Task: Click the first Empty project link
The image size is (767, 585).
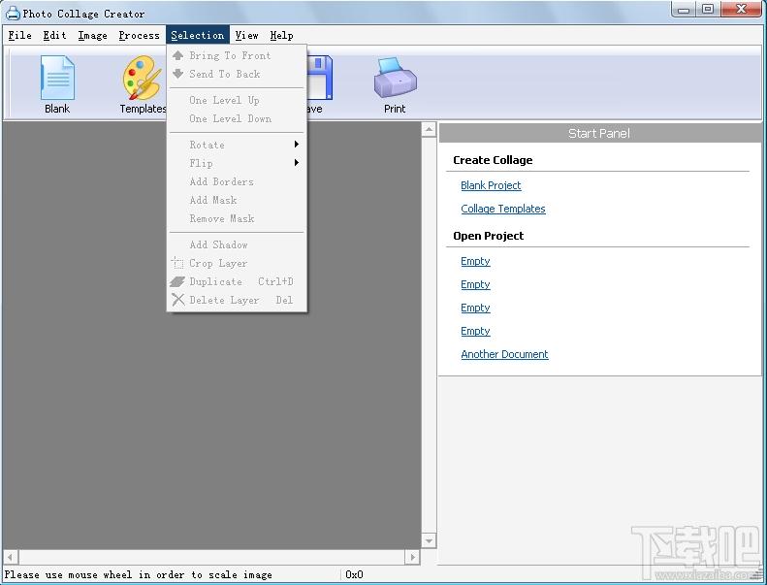Action: 475,261
